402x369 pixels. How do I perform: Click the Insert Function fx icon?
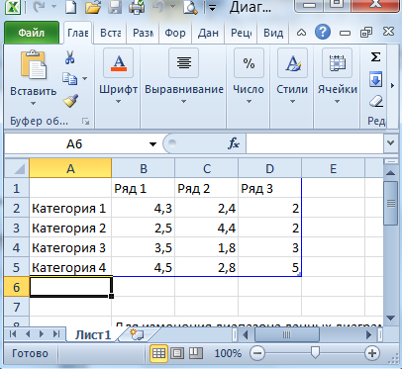tap(234, 143)
